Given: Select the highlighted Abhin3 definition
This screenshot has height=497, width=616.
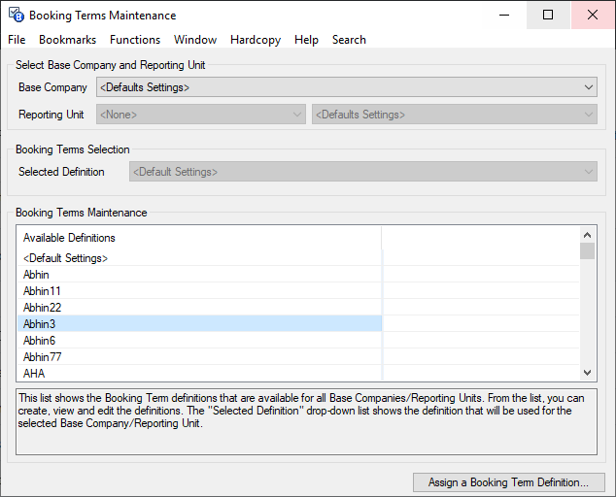Looking at the screenshot, I should point(40,324).
